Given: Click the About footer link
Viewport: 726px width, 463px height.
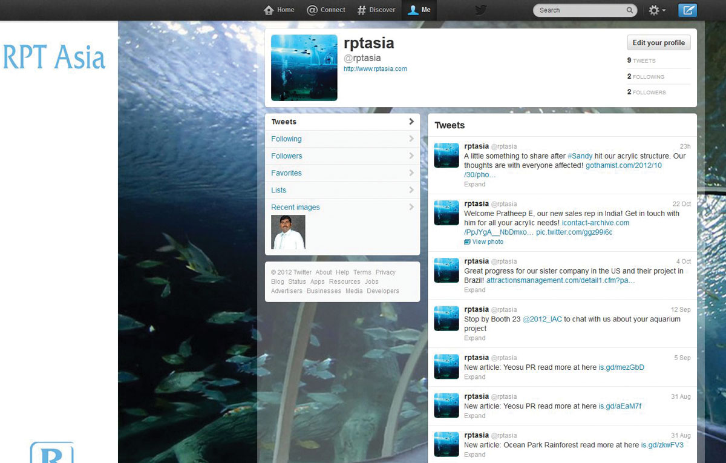Looking at the screenshot, I should (324, 272).
